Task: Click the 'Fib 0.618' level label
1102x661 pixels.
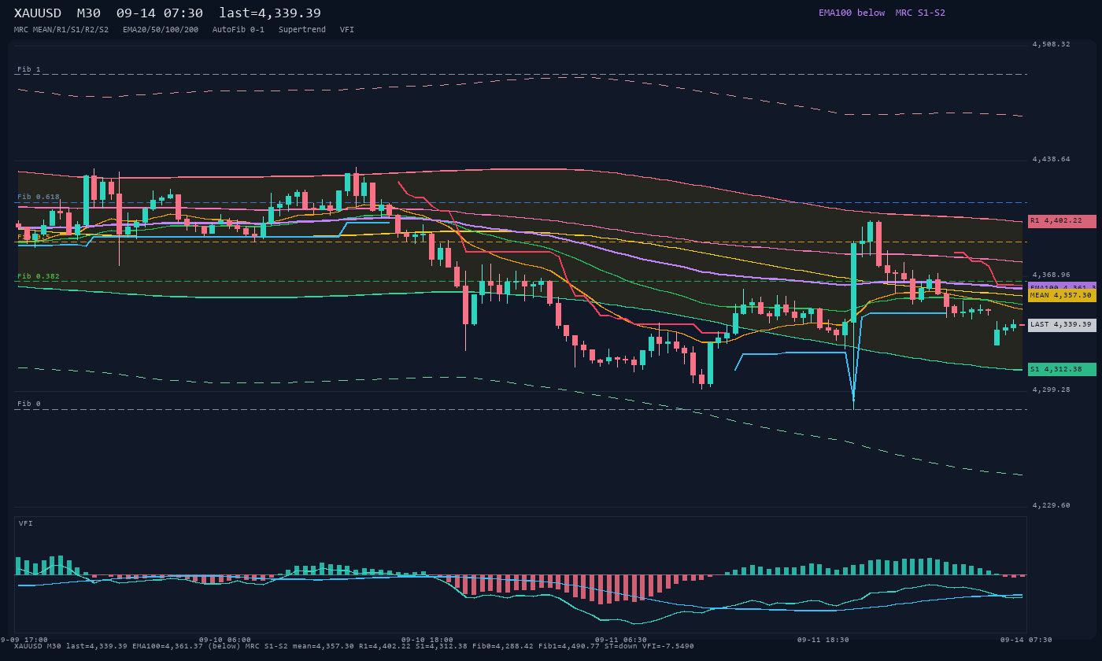Action: point(39,197)
